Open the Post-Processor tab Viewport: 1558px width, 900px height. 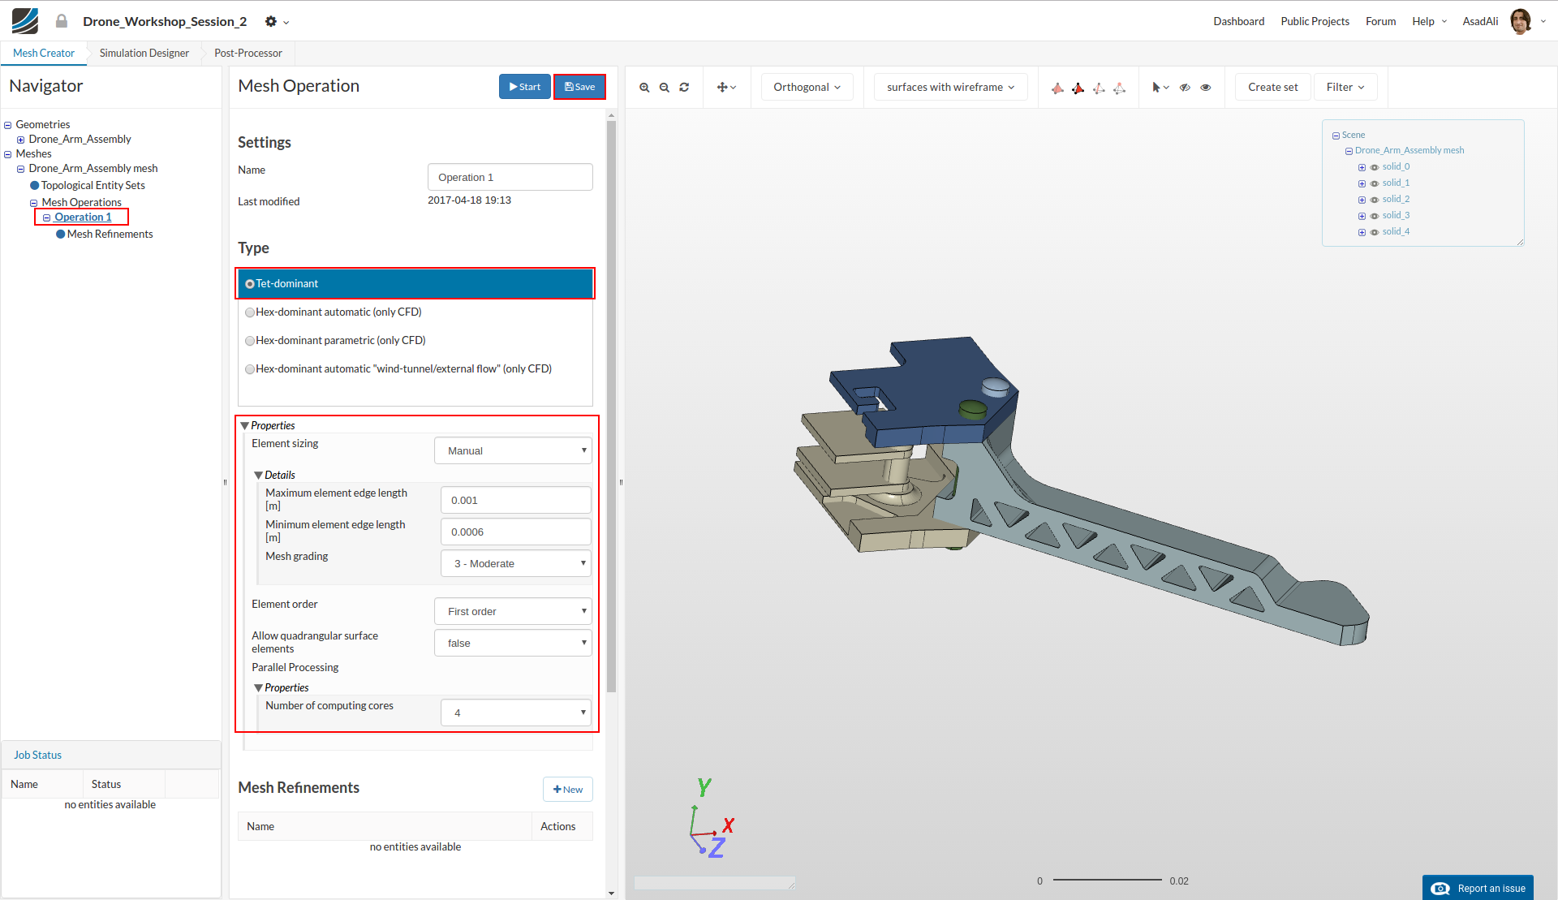point(248,54)
